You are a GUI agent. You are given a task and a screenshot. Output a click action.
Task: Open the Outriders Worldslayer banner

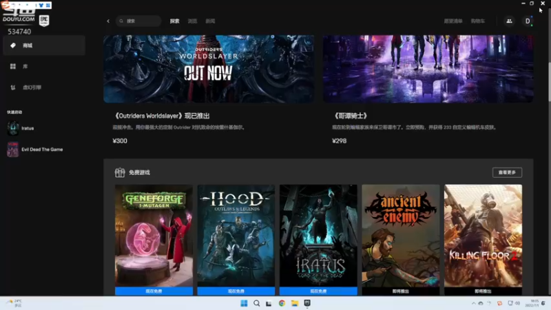209,69
